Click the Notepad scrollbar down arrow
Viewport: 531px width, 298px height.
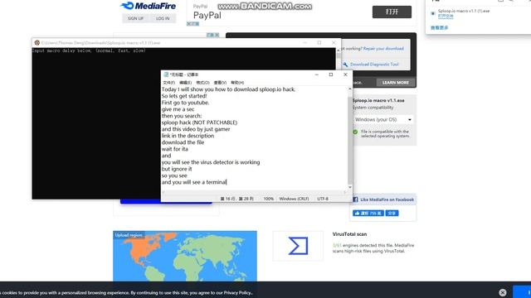pos(350,187)
